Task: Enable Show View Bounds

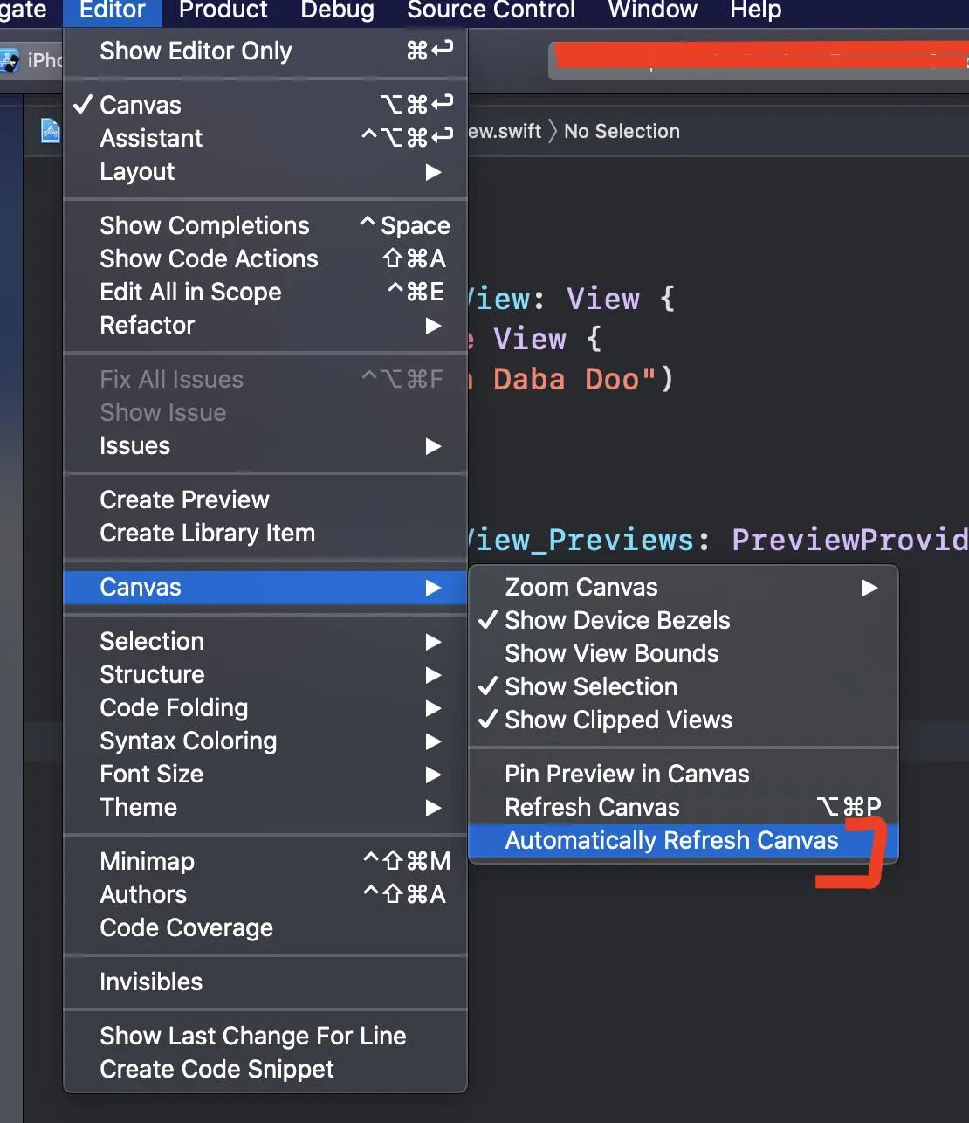Action: 611,653
